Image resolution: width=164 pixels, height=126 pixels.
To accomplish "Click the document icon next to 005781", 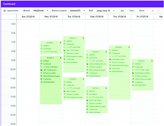I will pyautogui.click(x=87, y=91).
